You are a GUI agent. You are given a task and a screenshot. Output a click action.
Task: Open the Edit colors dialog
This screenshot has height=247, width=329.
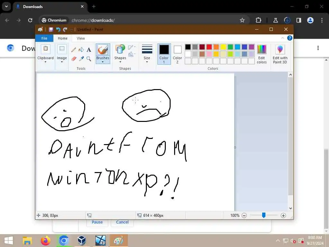click(262, 54)
